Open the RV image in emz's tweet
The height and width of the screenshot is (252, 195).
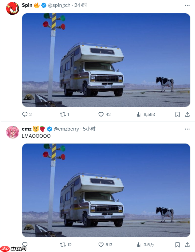106,190
